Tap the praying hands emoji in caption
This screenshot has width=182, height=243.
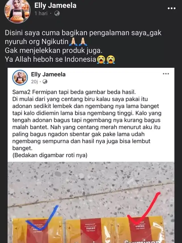click(x=78, y=42)
